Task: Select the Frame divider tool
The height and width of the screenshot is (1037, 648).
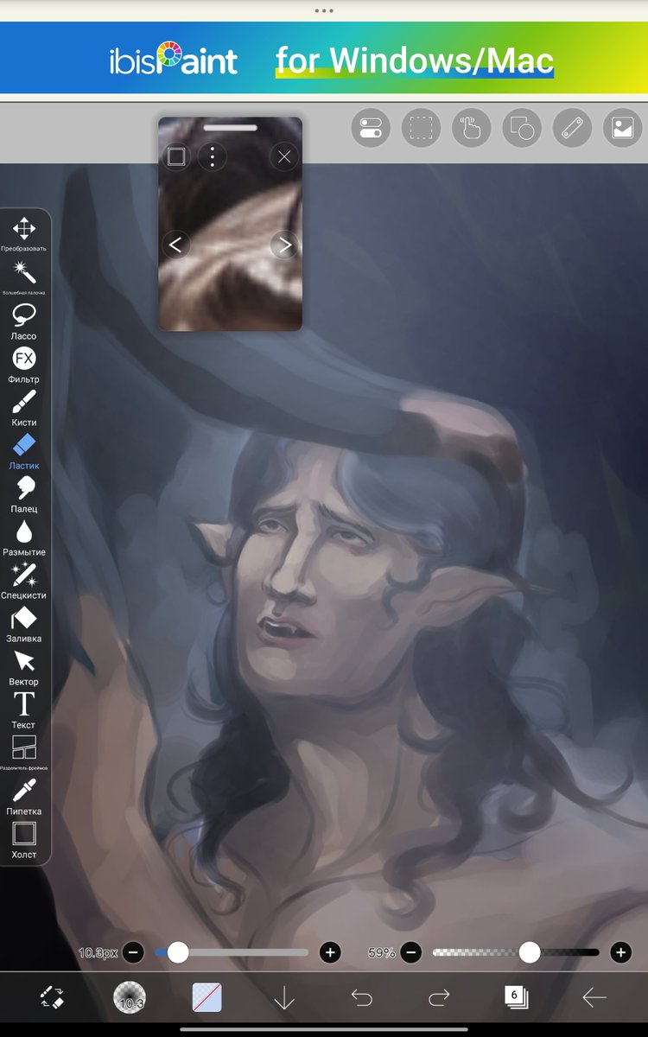Action: click(x=24, y=753)
